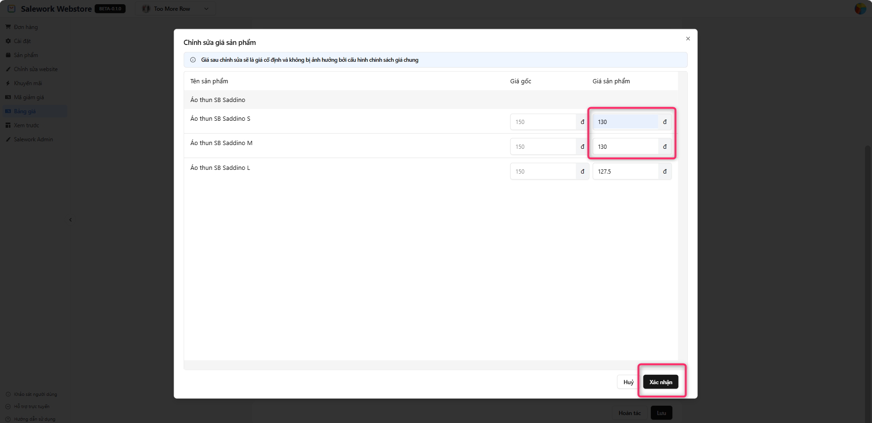872x423 pixels.
Task: Click the Huỷ button
Action: coord(628,382)
